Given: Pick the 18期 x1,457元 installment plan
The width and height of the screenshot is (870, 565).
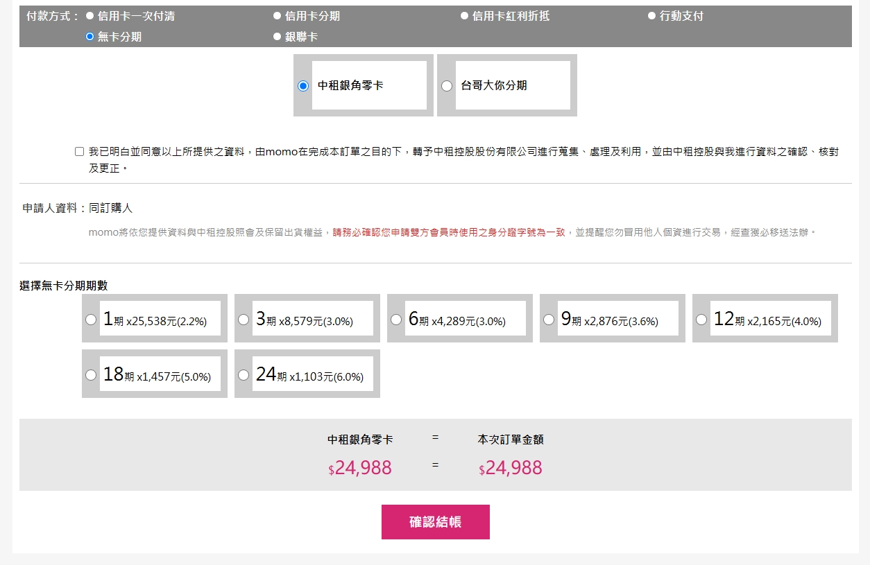Looking at the screenshot, I should coord(91,375).
